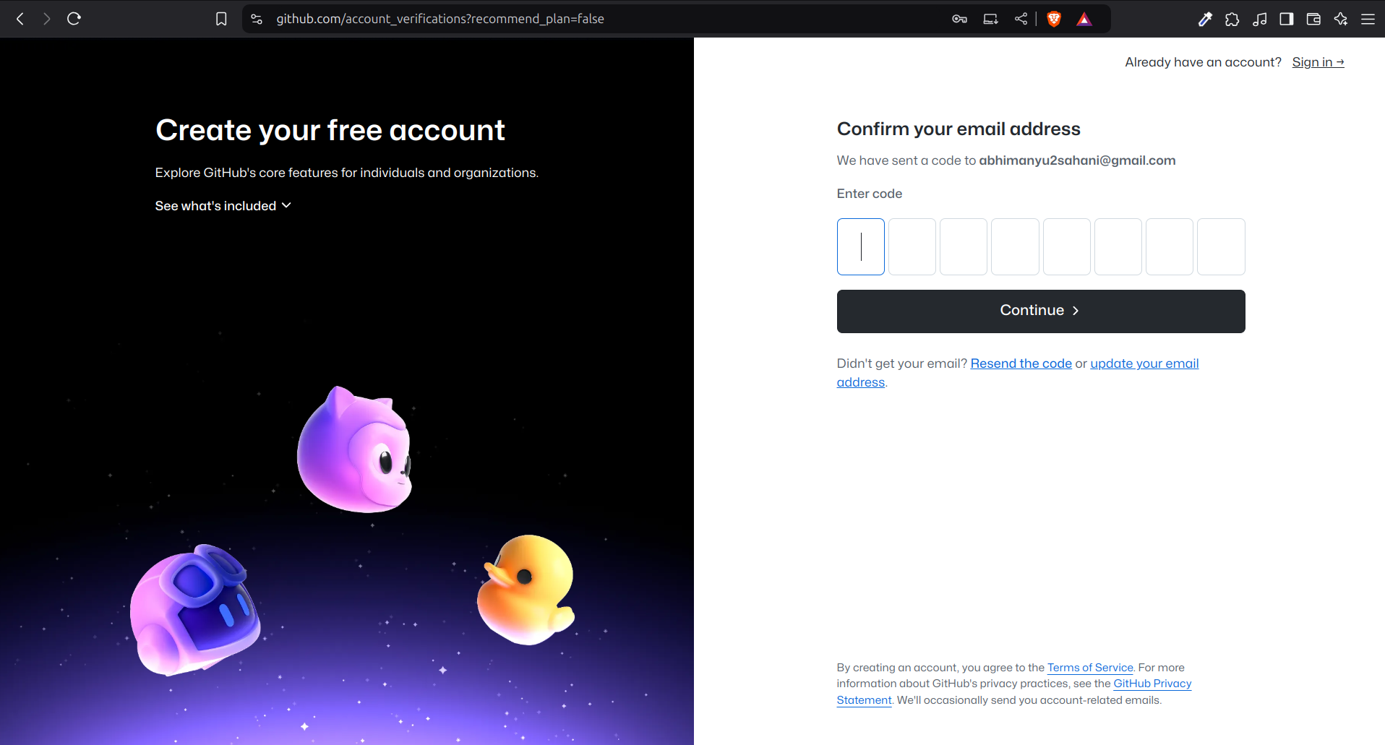Open the extensions puzzle icon
The image size is (1385, 745).
pos(1232,19)
